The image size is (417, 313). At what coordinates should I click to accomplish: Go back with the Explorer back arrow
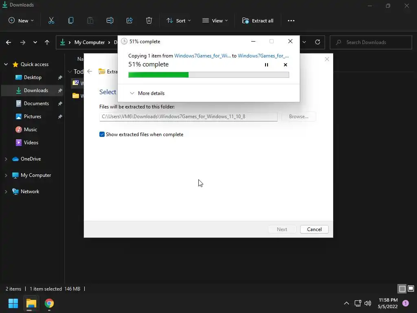(9, 42)
